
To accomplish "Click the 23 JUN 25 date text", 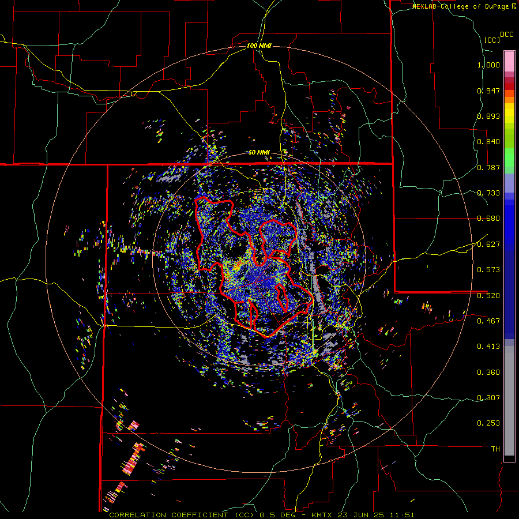I will click(362, 515).
